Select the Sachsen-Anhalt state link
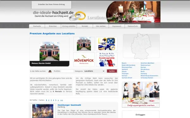This screenshot has width=190, height=118. tap(127, 78)
